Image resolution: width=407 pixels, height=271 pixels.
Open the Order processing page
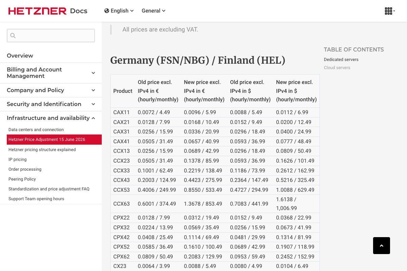[x=25, y=169]
